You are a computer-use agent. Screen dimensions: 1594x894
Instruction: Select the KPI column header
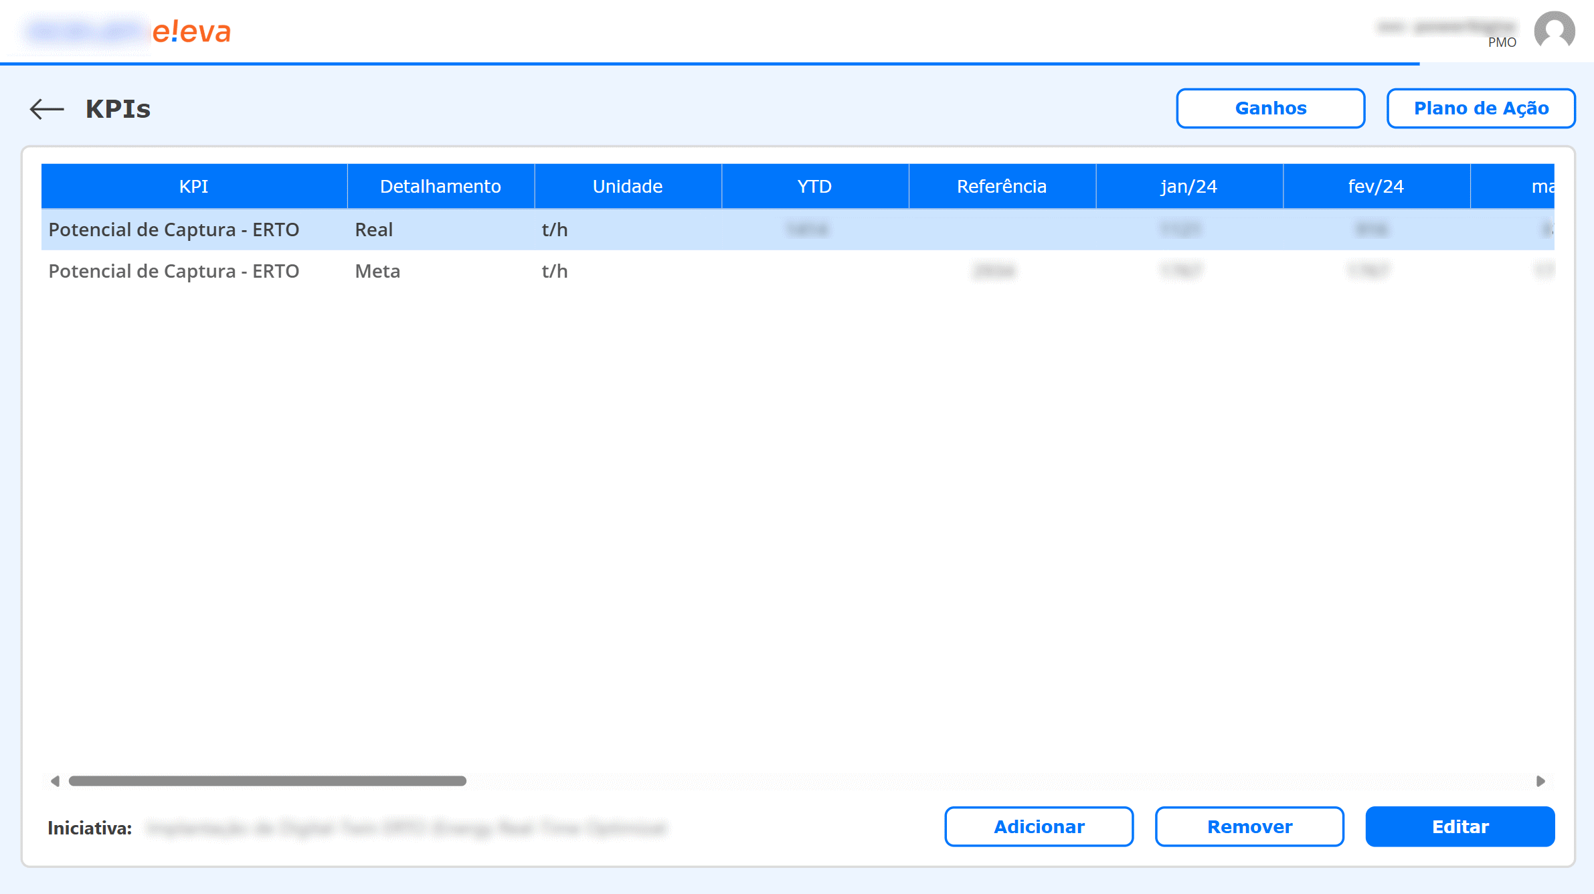coord(193,186)
